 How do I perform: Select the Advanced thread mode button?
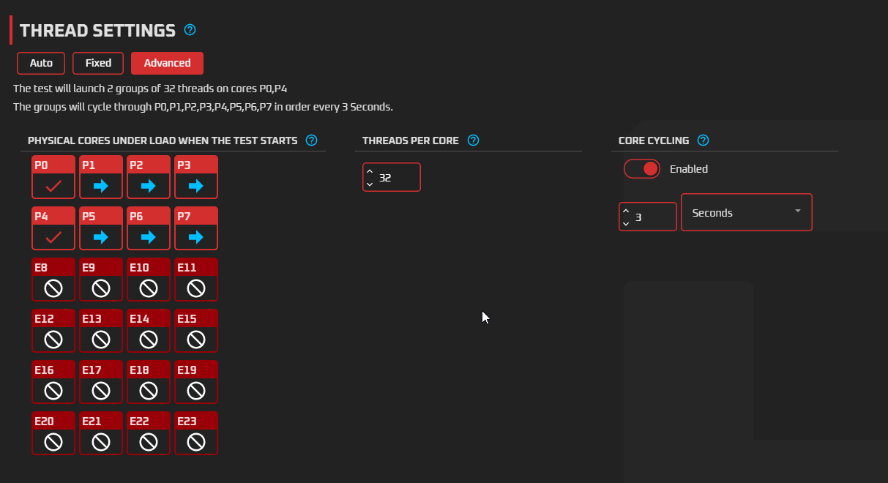coord(167,63)
